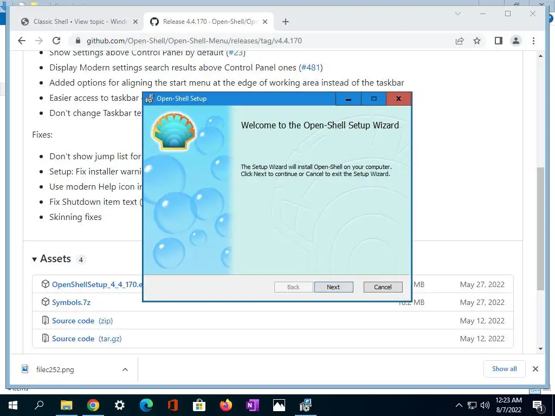555x416 pixels.
Task: Launch Firefox from taskbar
Action: point(226,405)
